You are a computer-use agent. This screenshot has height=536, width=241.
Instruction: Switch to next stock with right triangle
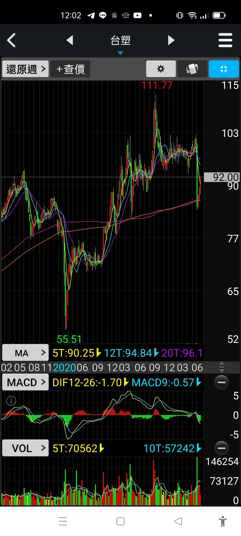coord(171,40)
